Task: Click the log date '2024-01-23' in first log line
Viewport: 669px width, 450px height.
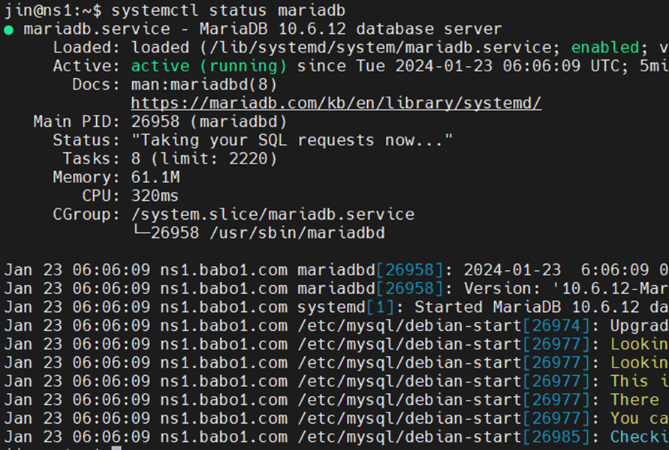Action: [512, 270]
